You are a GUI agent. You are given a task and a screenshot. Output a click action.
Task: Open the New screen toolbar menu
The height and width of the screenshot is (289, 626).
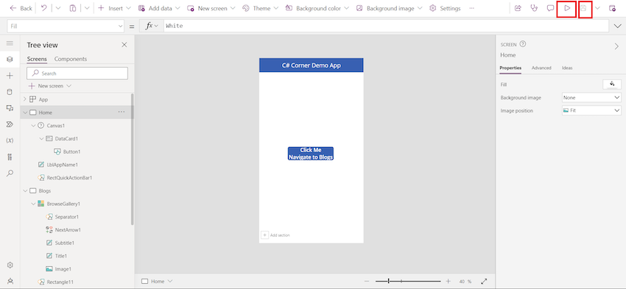click(211, 8)
